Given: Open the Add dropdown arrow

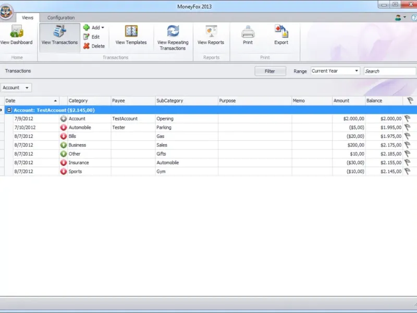Looking at the screenshot, I should coord(103,28).
